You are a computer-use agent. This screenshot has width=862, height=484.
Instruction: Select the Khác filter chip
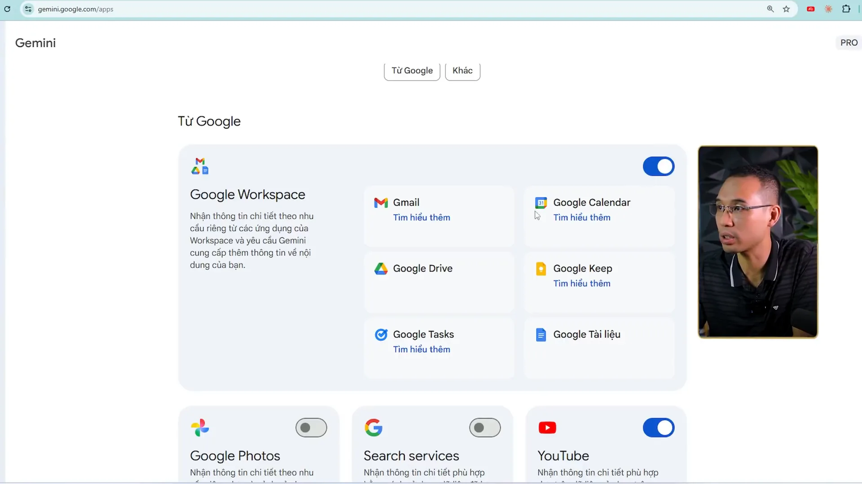click(462, 71)
